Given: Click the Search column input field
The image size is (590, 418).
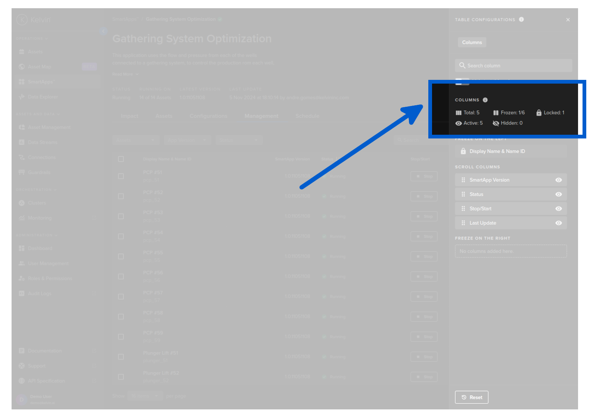Looking at the screenshot, I should tap(513, 66).
